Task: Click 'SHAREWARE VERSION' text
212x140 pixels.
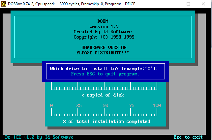Action: pyautogui.click(x=104, y=47)
